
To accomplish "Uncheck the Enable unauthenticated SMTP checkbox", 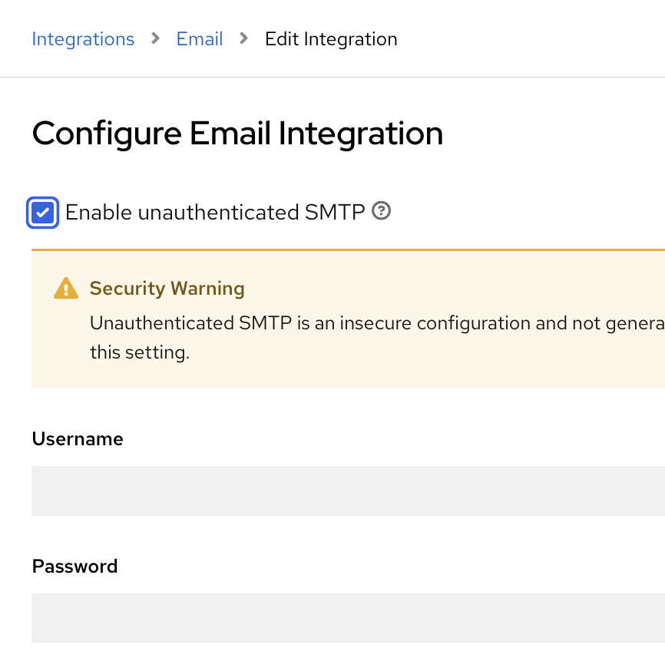I will (x=43, y=213).
